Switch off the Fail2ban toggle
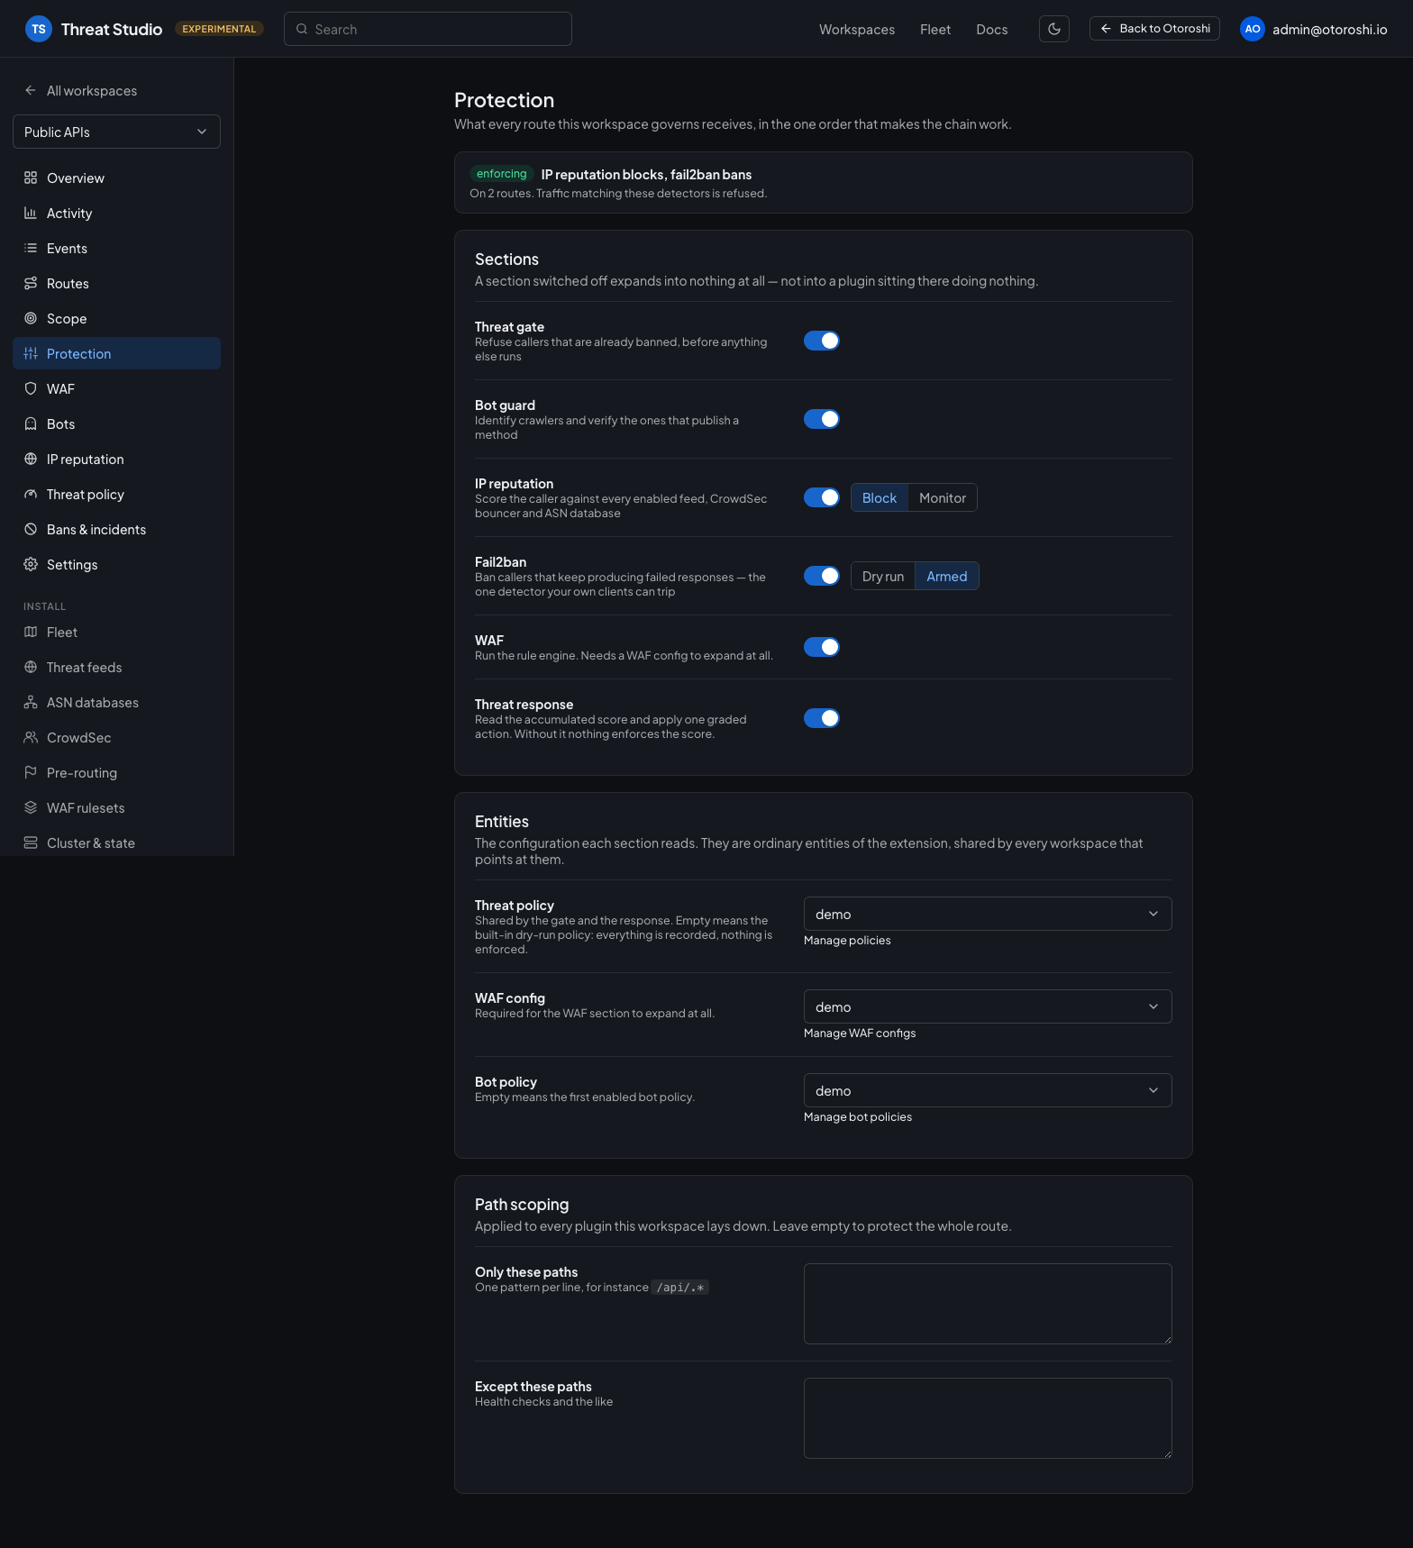1413x1548 pixels. tap(822, 576)
